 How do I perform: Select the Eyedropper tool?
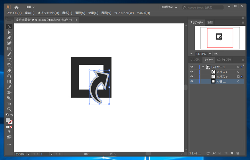tap(9, 87)
